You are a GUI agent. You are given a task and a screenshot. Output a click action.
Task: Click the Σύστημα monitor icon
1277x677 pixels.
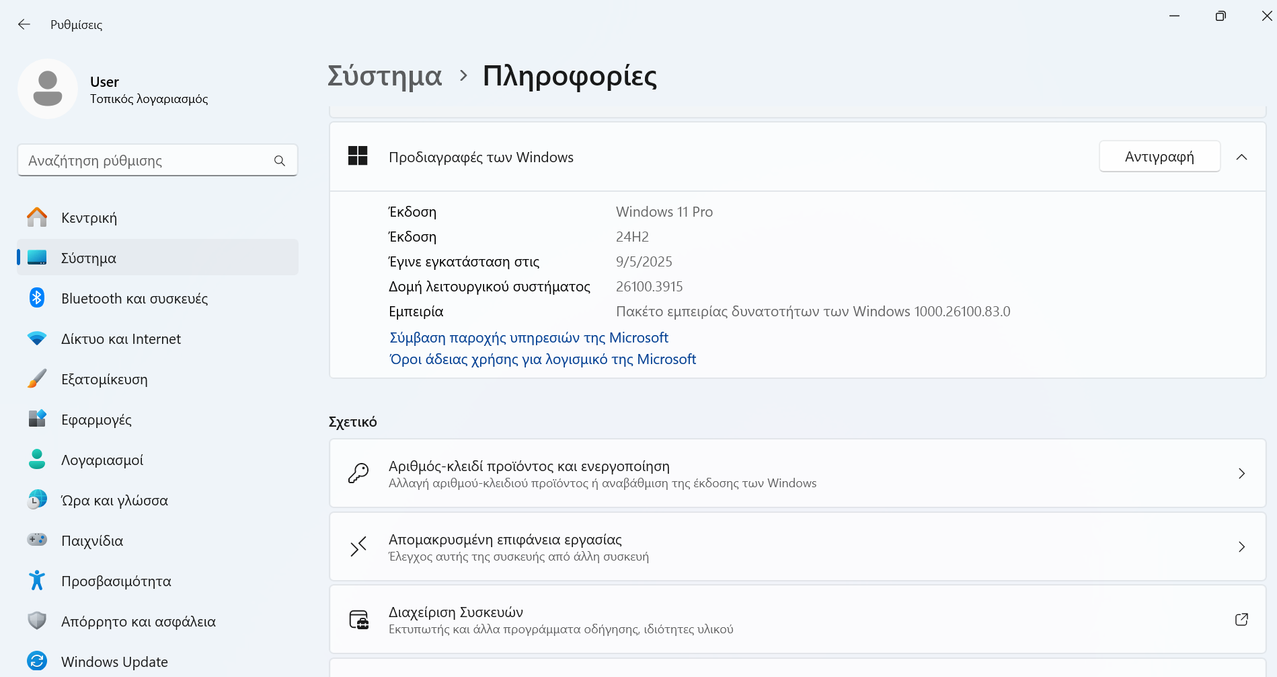[x=37, y=258]
